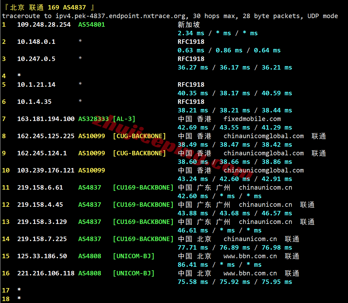The height and width of the screenshot is (303, 348).
Task: Click IP address 10.148.0.1
Action: (x=36, y=42)
